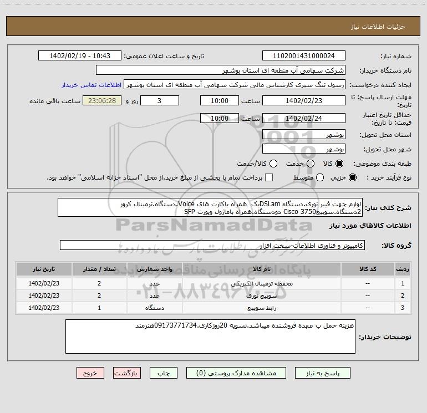
Task: Click the buyer organization name field
Action: tap(221, 70)
